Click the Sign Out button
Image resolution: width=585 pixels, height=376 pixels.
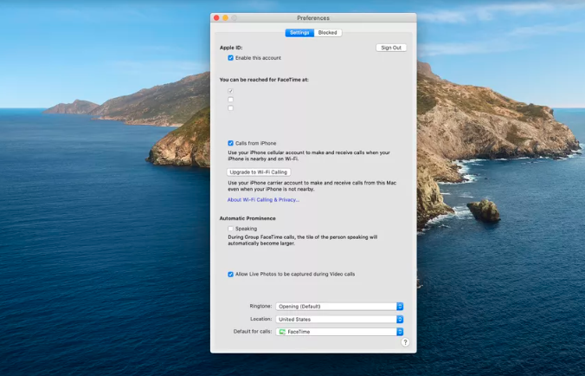[x=391, y=48]
